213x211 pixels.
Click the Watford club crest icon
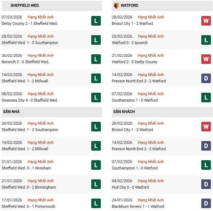116,6
